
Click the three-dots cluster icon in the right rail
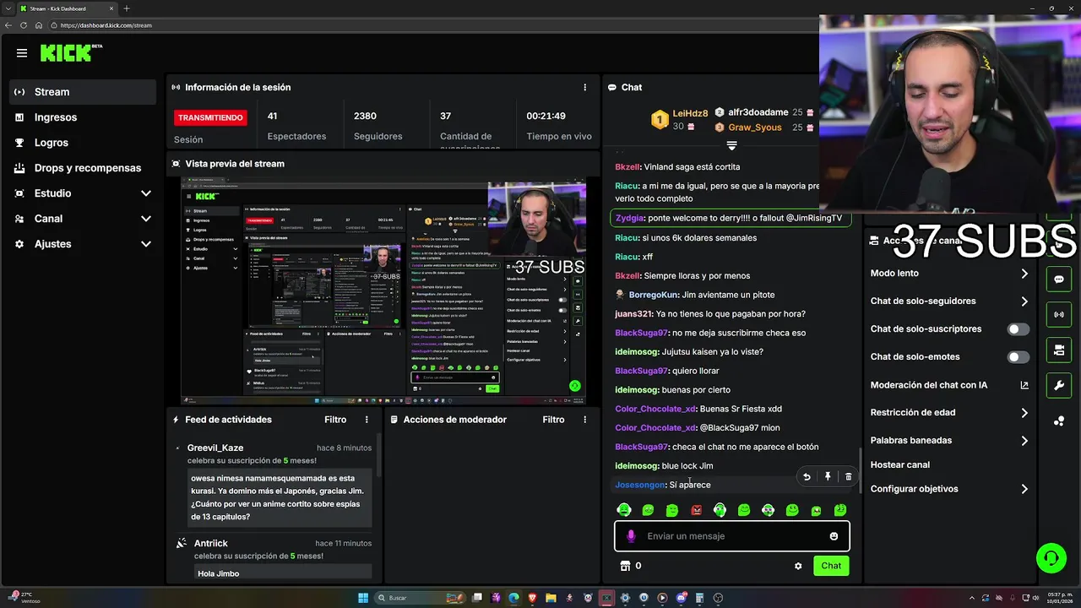1059,421
